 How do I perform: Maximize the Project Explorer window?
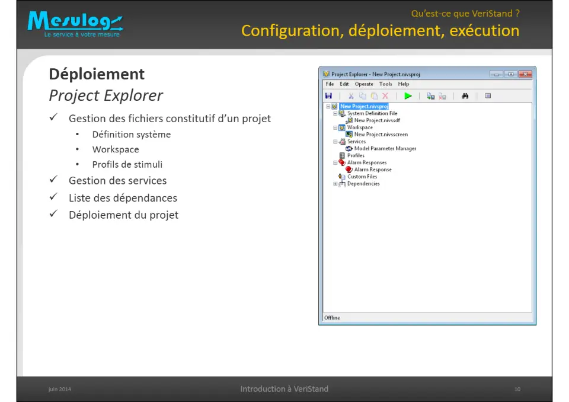coord(510,74)
